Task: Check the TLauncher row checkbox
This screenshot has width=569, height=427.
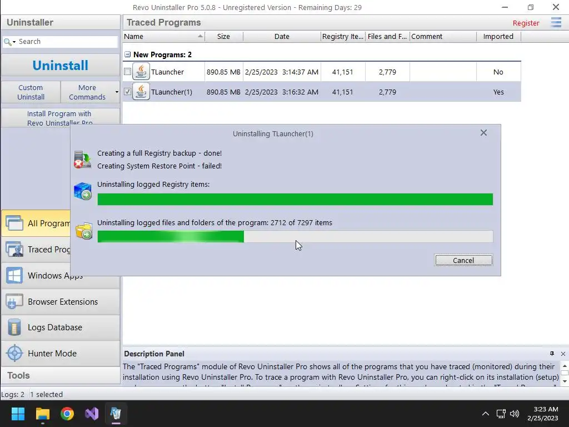Action: (x=127, y=72)
